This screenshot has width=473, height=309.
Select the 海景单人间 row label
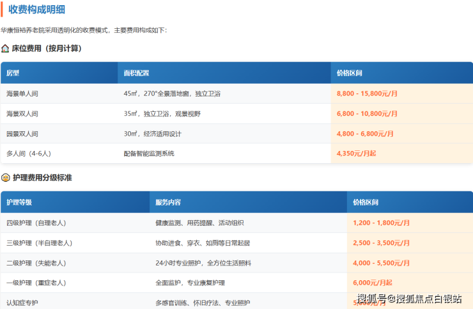22,94
